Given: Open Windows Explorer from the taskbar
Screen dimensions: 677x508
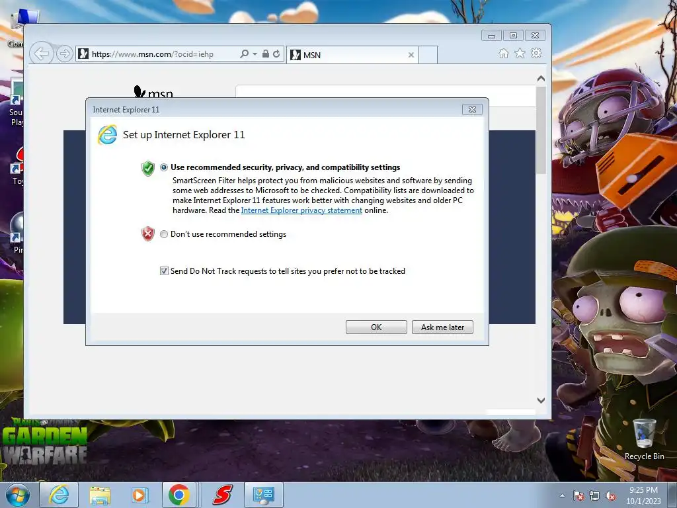Looking at the screenshot, I should (x=100, y=495).
